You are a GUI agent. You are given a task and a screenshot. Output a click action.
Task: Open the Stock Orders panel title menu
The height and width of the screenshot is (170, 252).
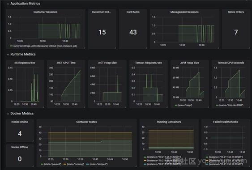click(x=236, y=12)
